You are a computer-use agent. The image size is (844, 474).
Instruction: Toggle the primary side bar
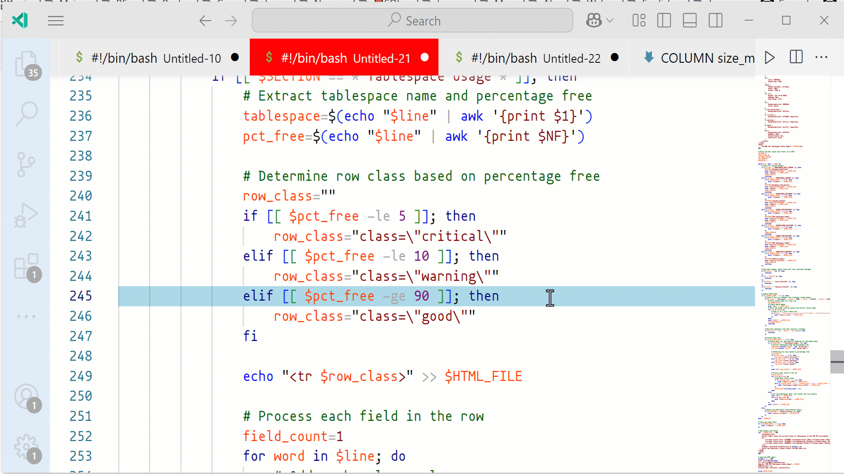point(664,21)
